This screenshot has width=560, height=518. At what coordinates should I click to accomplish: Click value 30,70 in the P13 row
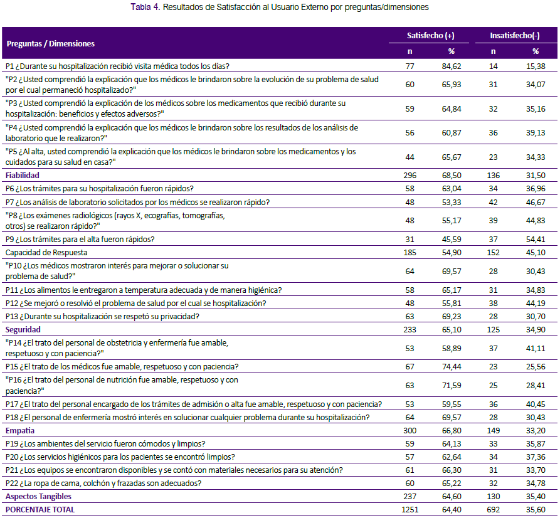536,317
